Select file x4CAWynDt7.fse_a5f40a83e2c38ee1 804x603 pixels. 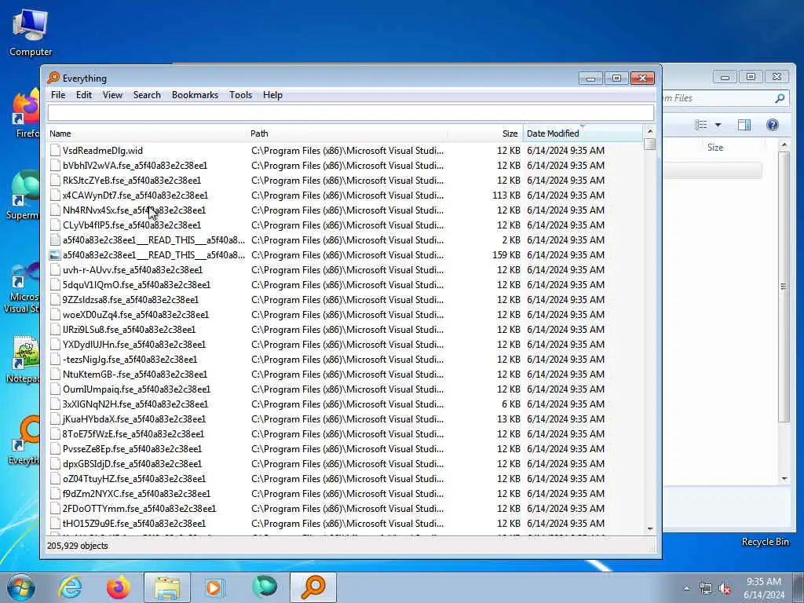tap(135, 195)
